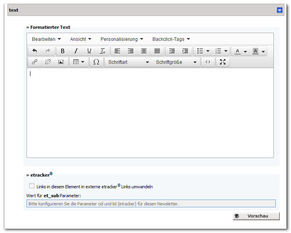Insert a numbered list
291x233 pixels.
[218, 51]
